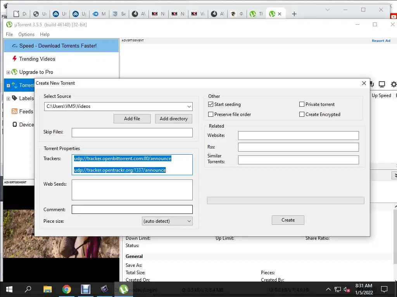The image size is (397, 297).
Task: Close the Create New Torrent dialog
Action: pyautogui.click(x=364, y=83)
